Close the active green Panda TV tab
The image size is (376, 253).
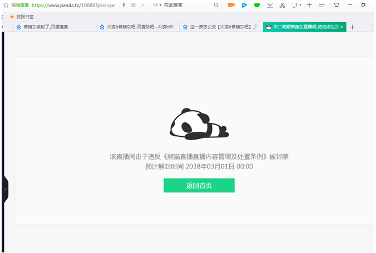point(342,27)
